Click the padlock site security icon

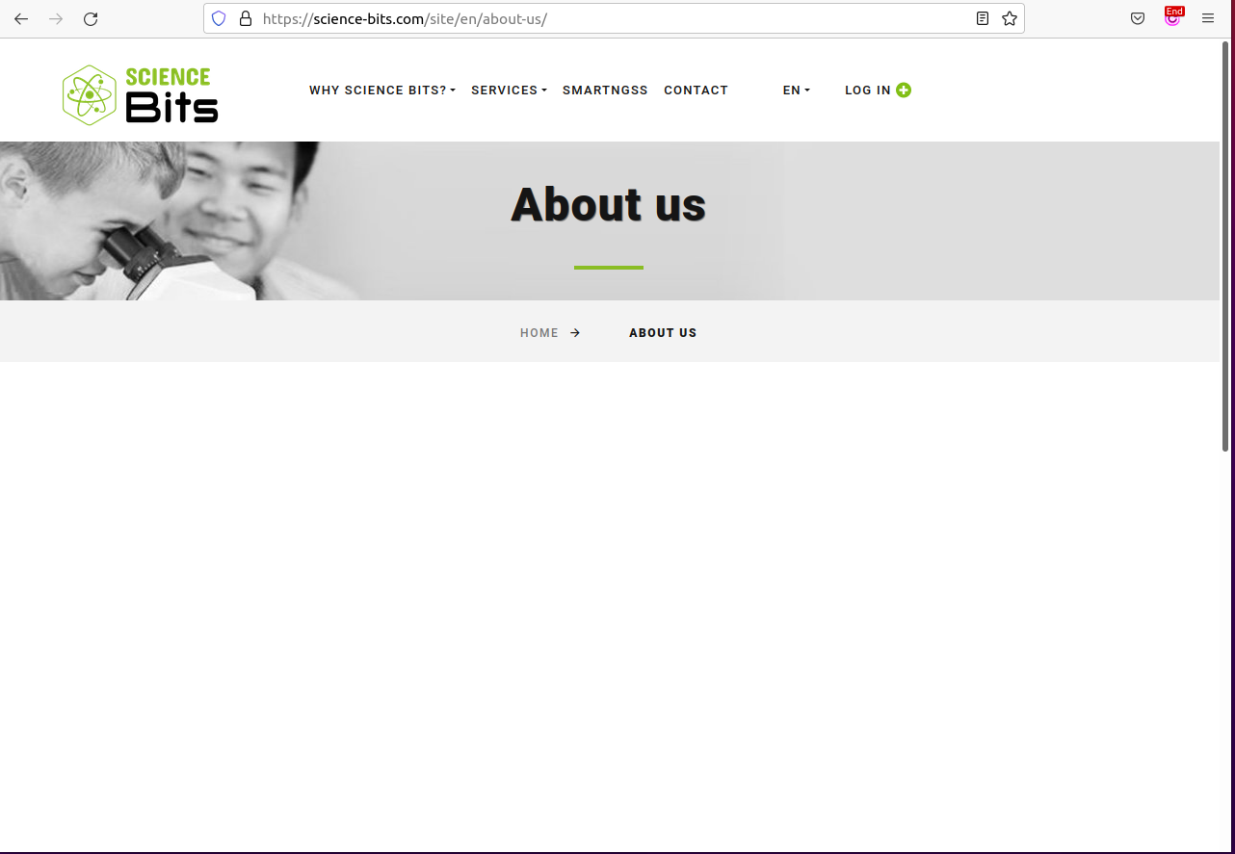tap(245, 18)
